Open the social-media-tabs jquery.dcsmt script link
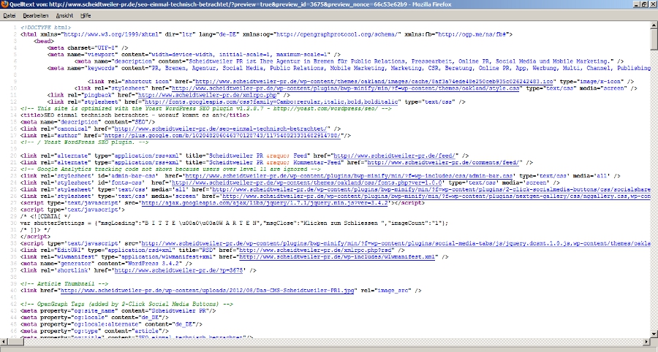The image size is (658, 352). [x=396, y=243]
